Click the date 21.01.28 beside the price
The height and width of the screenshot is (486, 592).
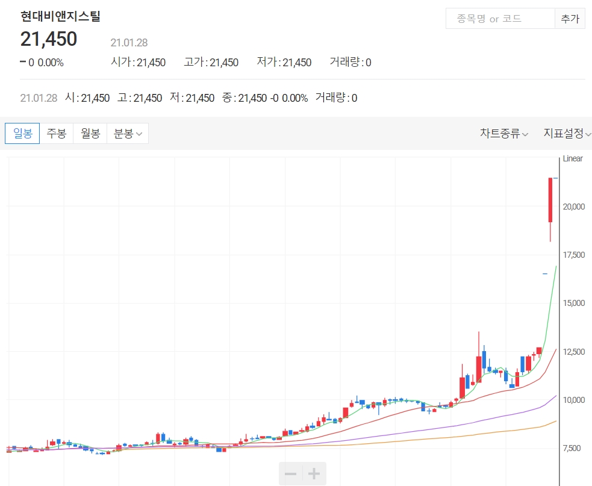129,43
